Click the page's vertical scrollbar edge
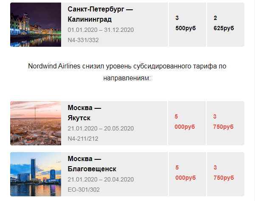The height and width of the screenshot is (201, 255). (254, 100)
